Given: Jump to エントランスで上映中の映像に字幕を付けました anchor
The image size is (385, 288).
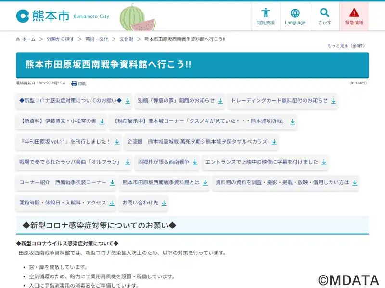Looking at the screenshot, I should pos(266,162).
